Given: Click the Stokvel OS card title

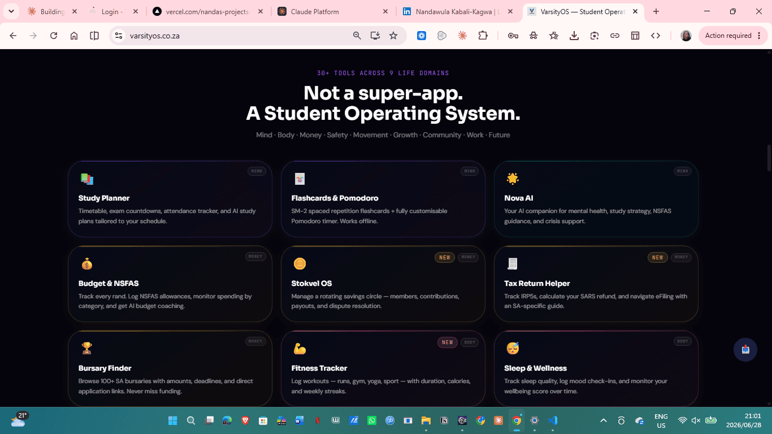Looking at the screenshot, I should tap(312, 284).
